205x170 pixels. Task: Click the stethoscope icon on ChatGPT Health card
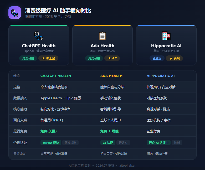click(39, 36)
